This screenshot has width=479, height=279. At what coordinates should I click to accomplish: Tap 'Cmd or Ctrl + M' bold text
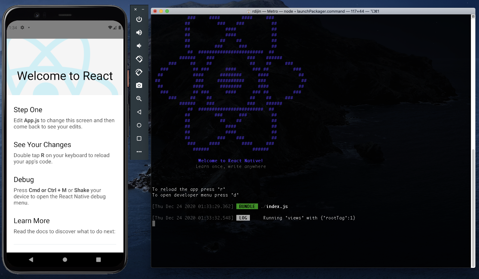(x=48, y=190)
